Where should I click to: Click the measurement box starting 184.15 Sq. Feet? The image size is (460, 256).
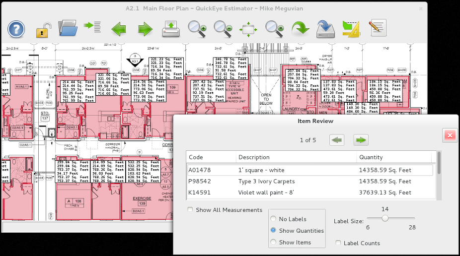[x=385, y=91]
